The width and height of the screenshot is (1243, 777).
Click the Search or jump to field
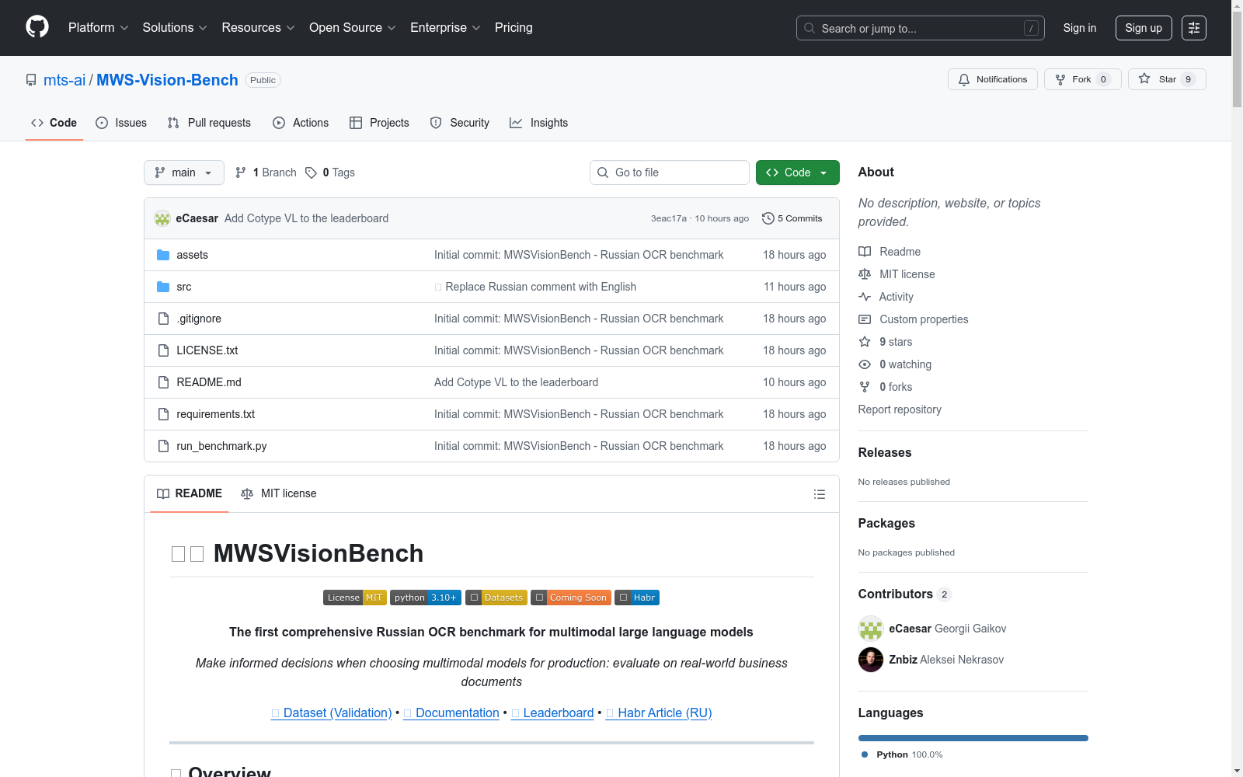(x=921, y=28)
